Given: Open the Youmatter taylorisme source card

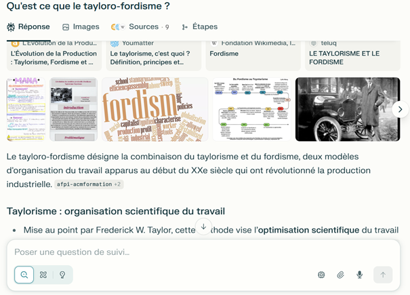Looking at the screenshot, I should point(153,54).
